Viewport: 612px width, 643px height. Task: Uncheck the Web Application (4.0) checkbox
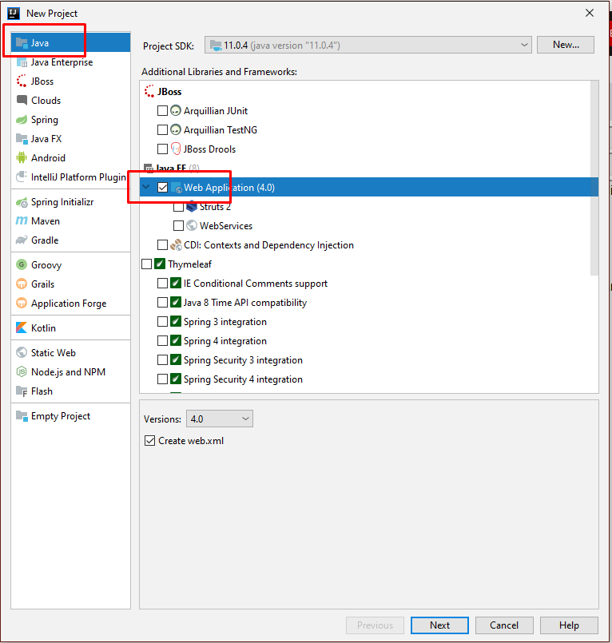pyautogui.click(x=162, y=188)
